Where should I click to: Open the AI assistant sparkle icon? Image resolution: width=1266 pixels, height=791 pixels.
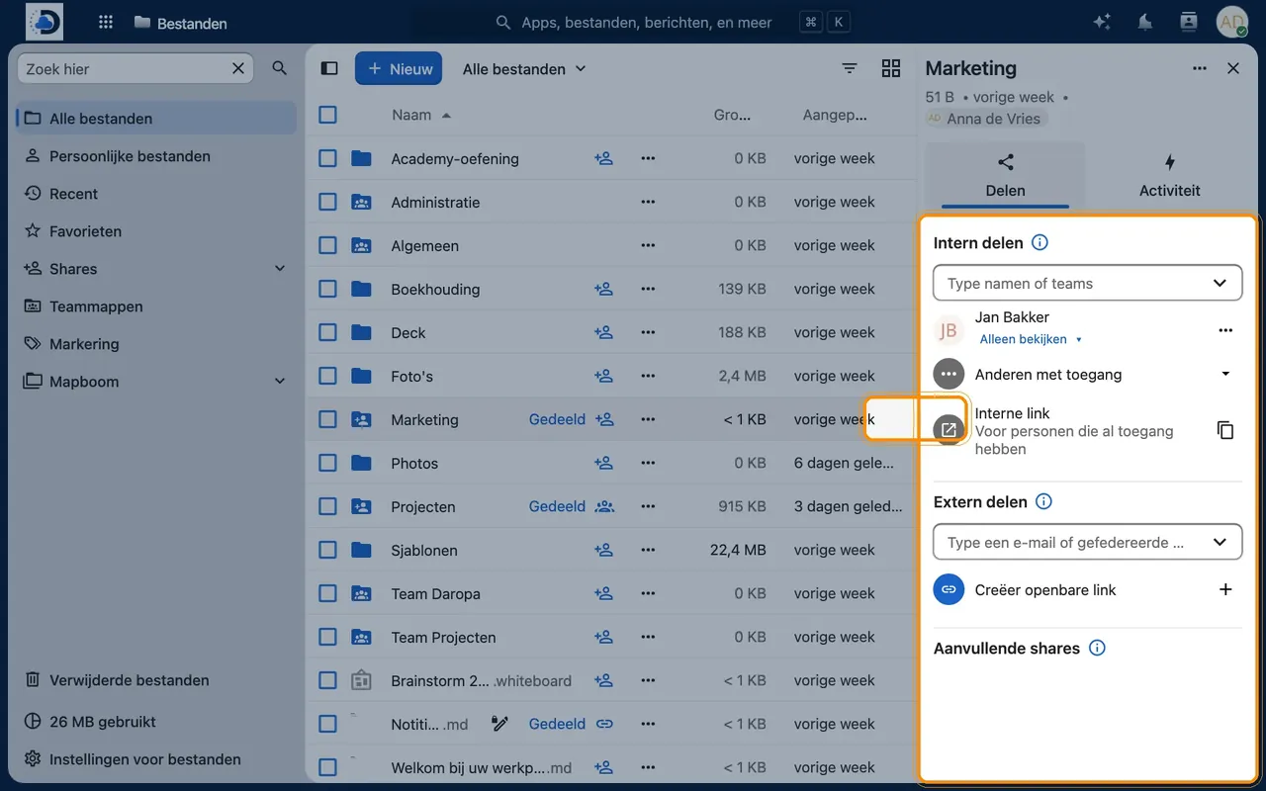[x=1102, y=22]
